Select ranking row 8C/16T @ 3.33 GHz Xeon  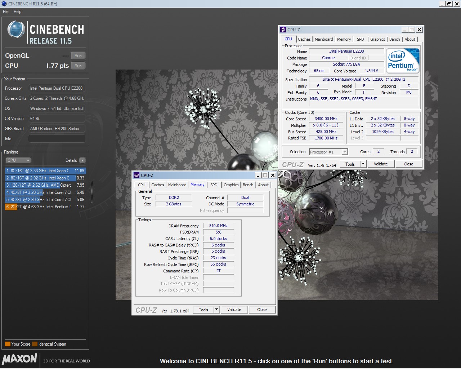tap(45, 171)
